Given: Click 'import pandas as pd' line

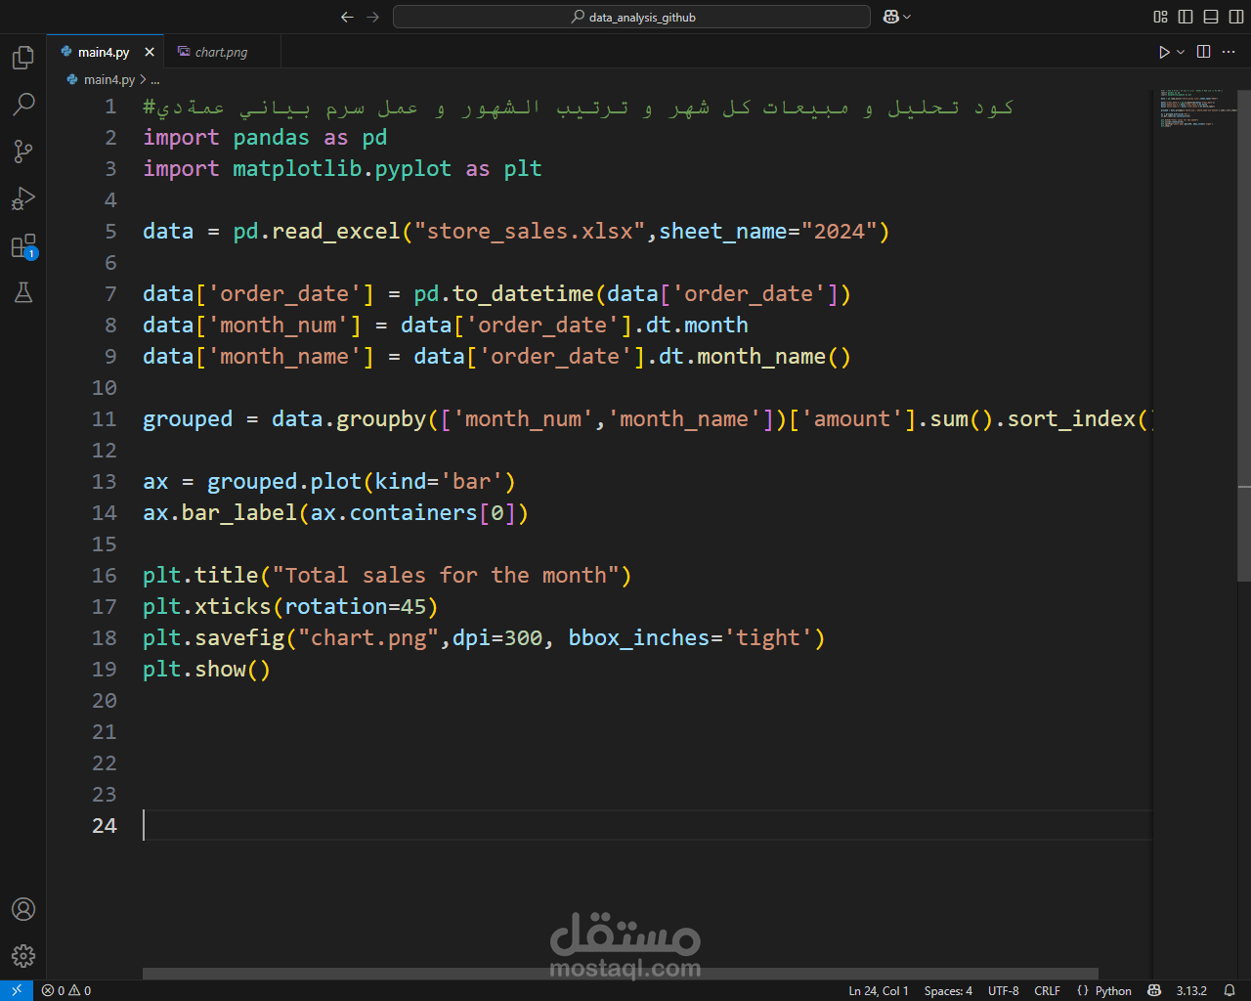Looking at the screenshot, I should tap(265, 138).
